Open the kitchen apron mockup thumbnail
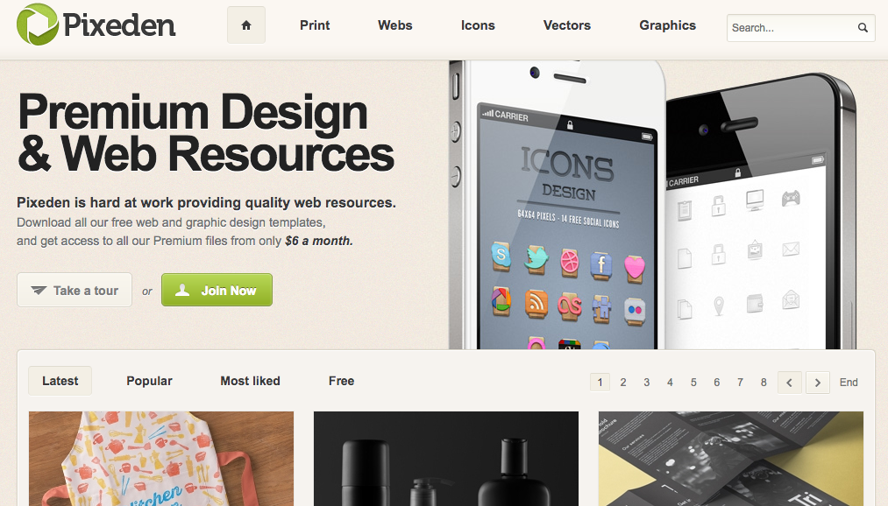Image resolution: width=888 pixels, height=506 pixels. coord(161,459)
